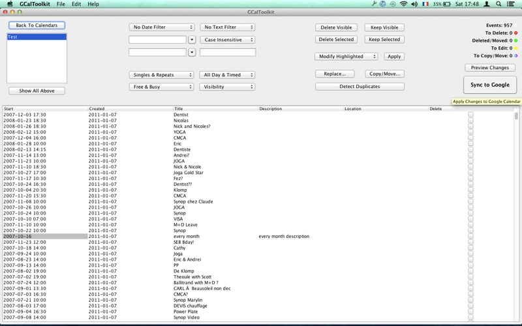Tick the Delete checkbox for Dentist row
Image resolution: width=522 pixels, height=326 pixels.
(x=470, y=115)
